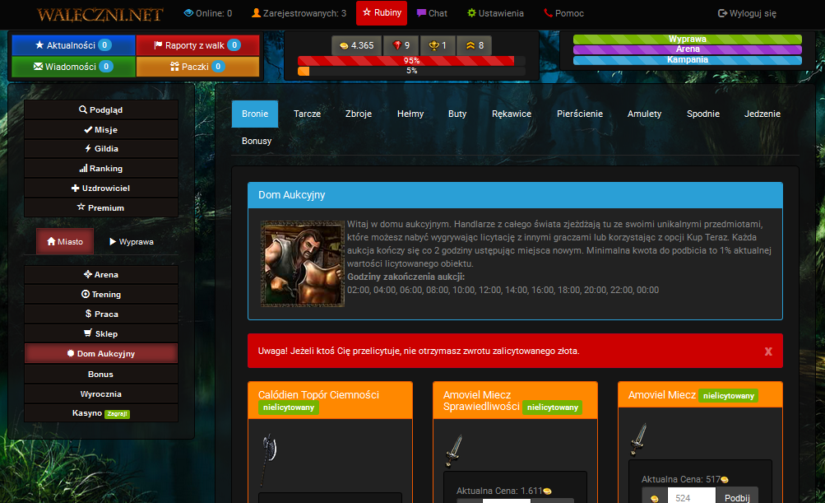Click the purple Arena progress bar
Viewport: 825px width, 503px height.
687,49
